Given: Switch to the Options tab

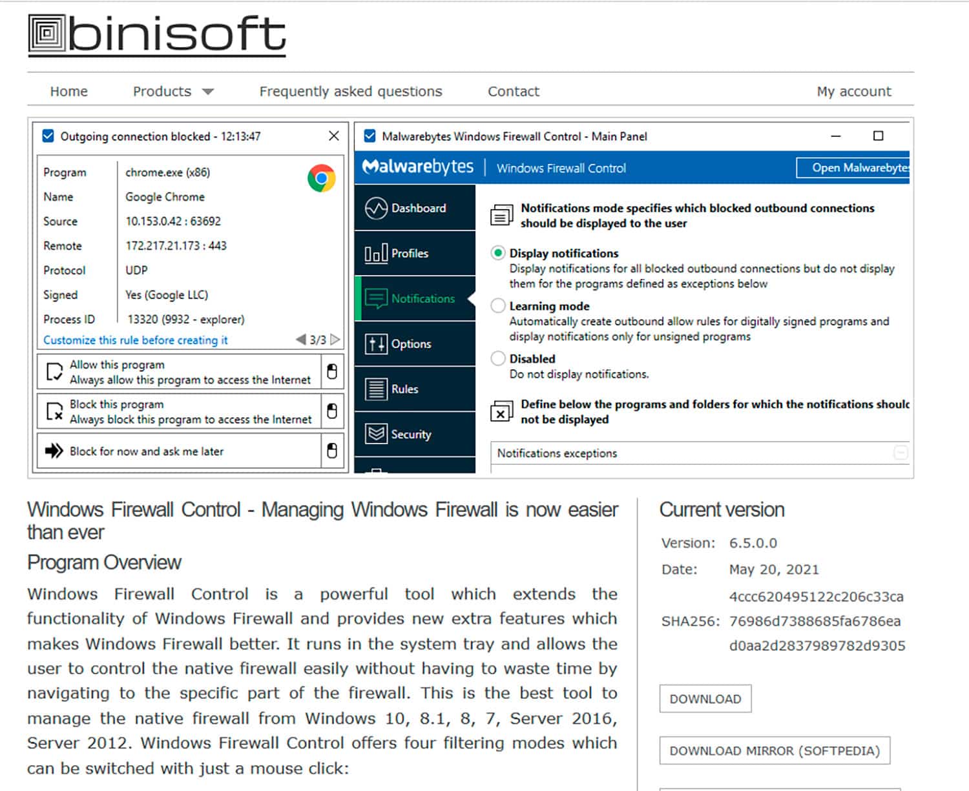Looking at the screenshot, I should 415,344.
